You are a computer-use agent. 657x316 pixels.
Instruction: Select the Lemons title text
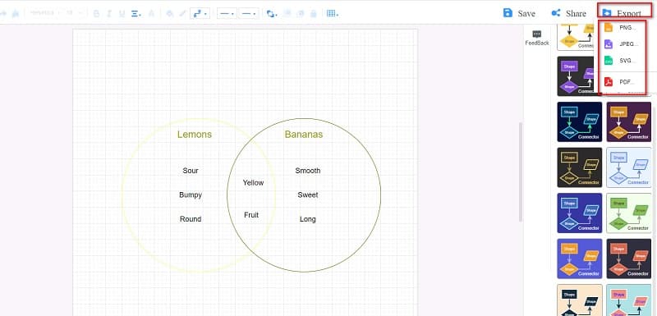point(195,135)
